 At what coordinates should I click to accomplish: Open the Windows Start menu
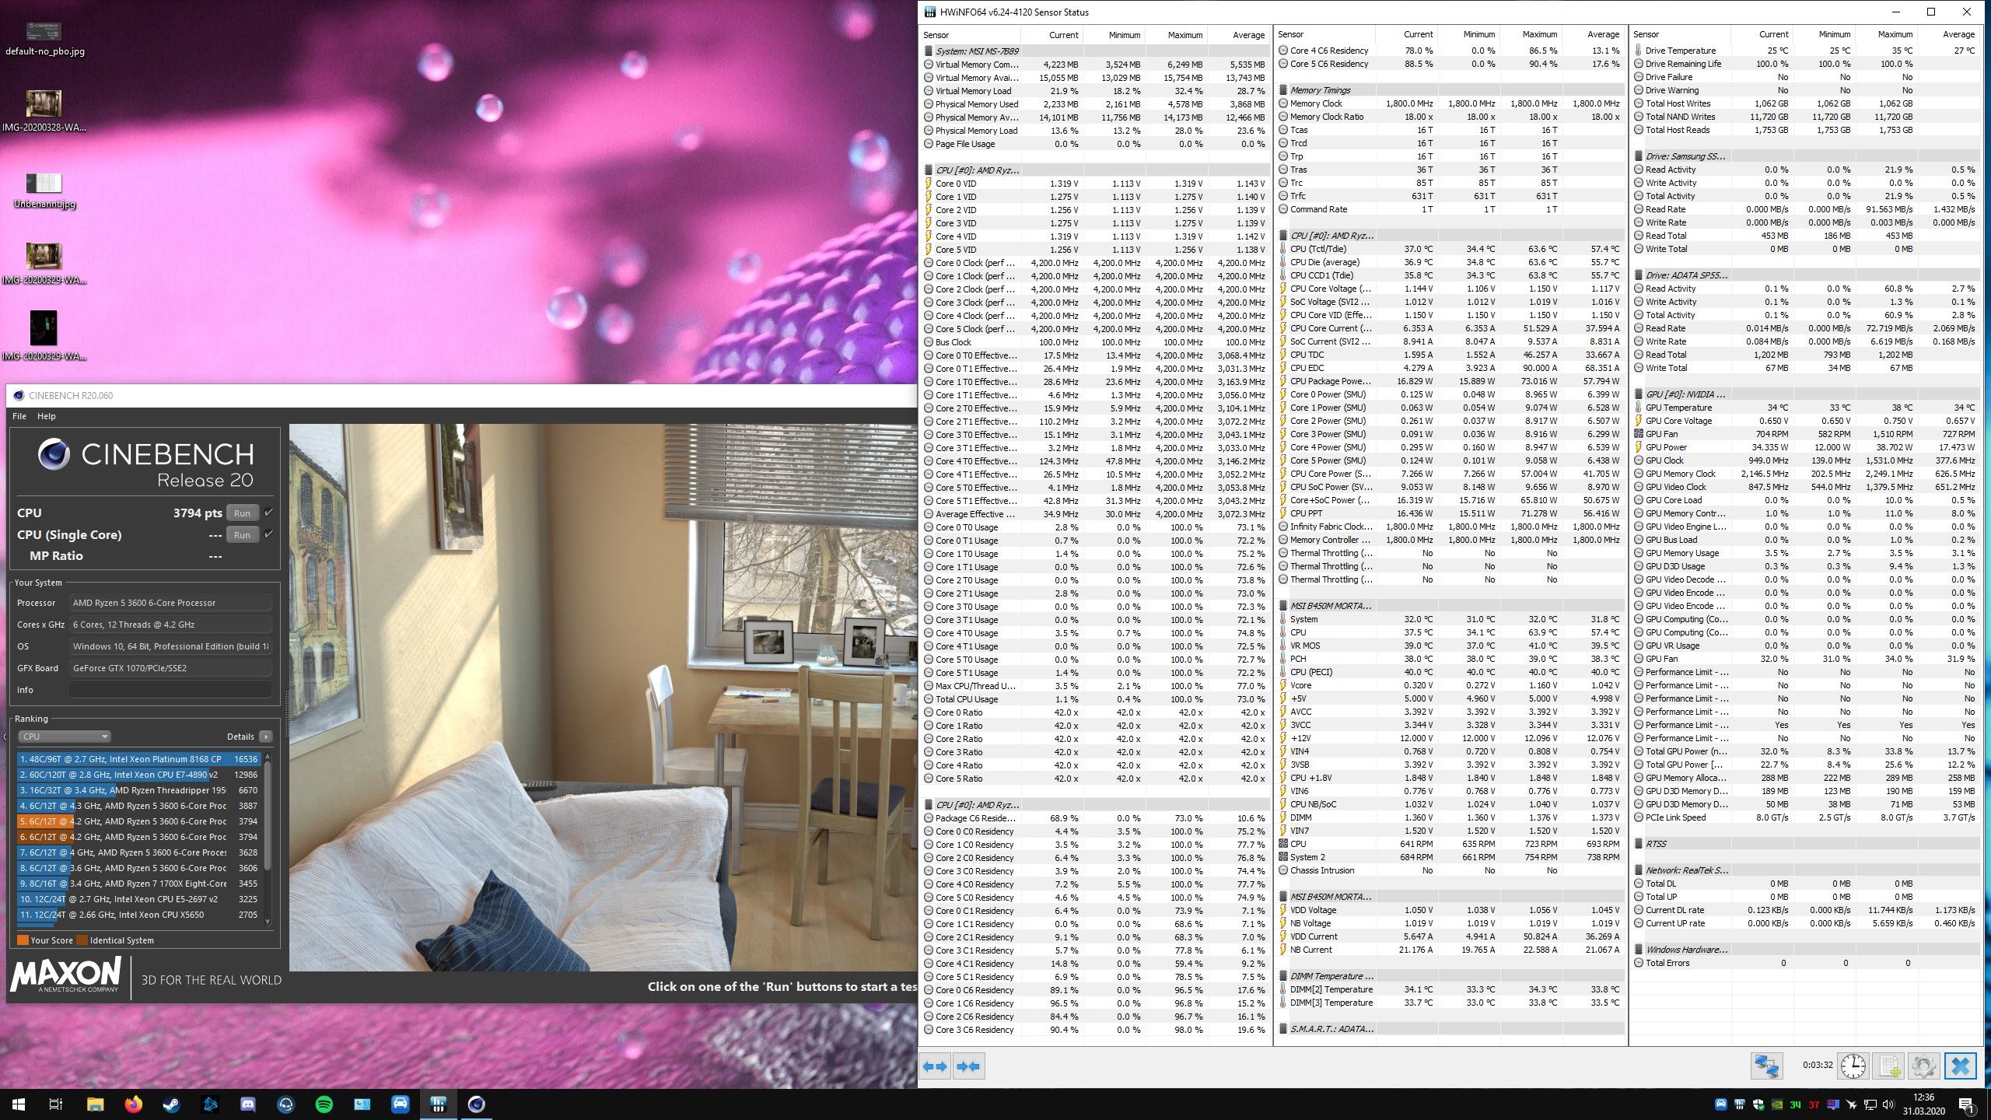[19, 1104]
